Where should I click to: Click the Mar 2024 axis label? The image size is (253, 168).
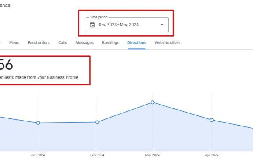tap(153, 155)
